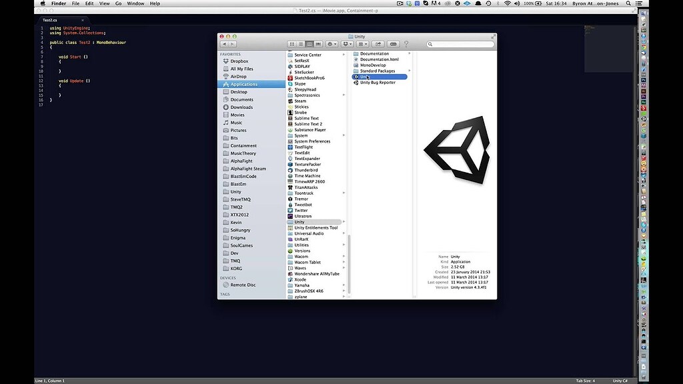Open the action gear dropdown
683x384 pixels.
coord(331,44)
